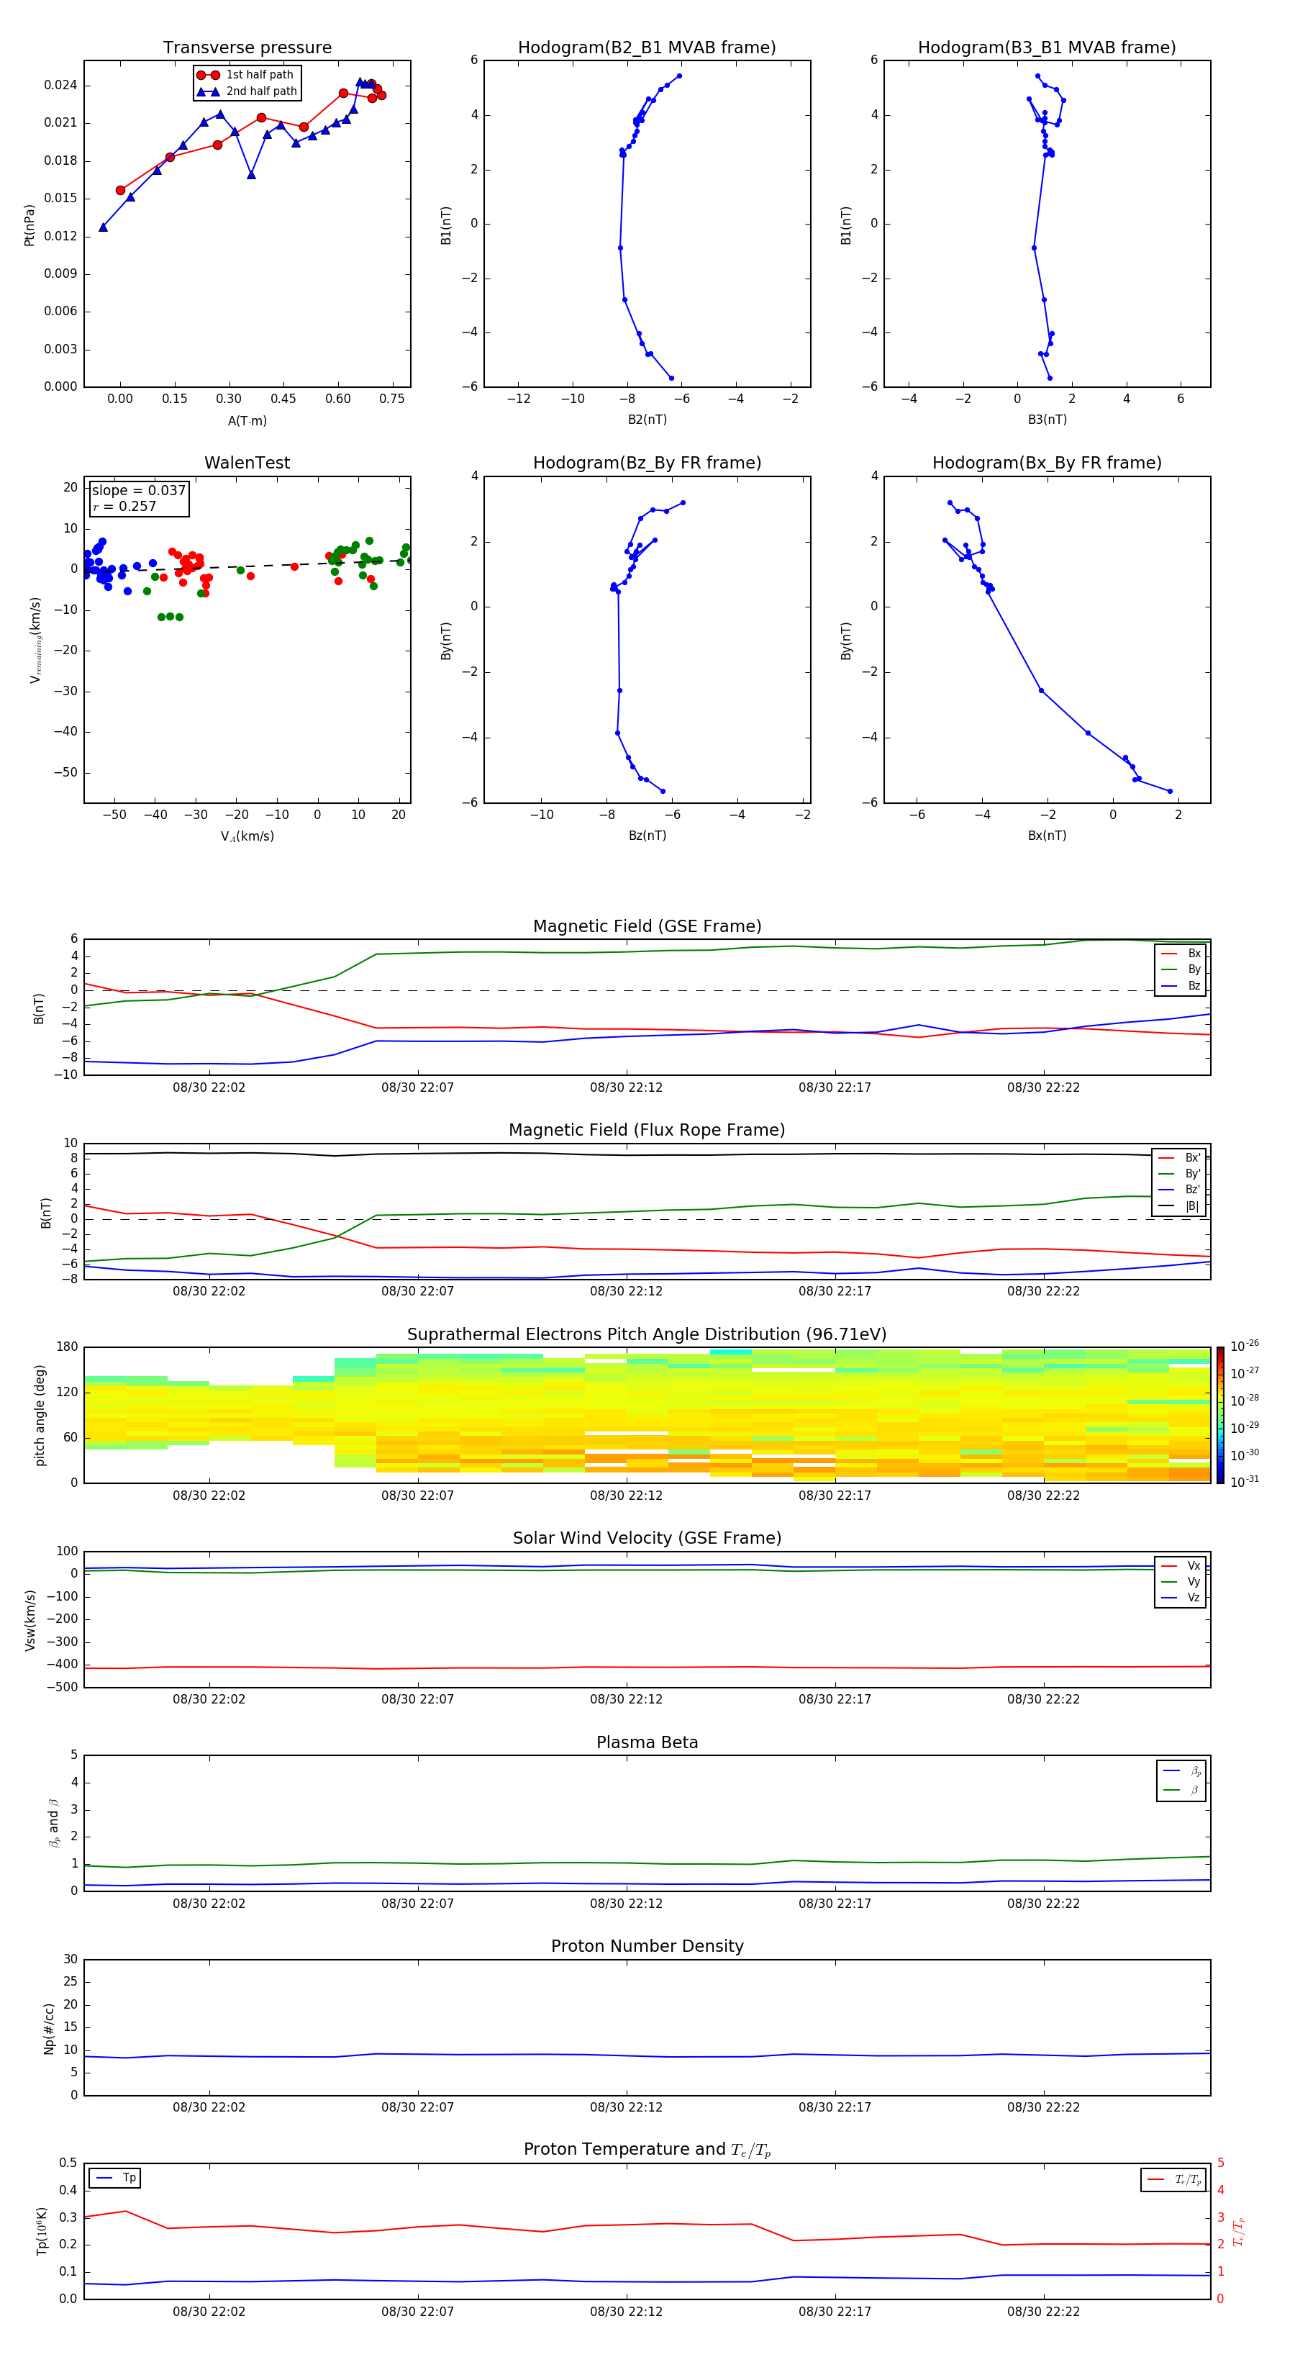Screen dimensions: 1295x2375
Task: Select 'Vz' in velocity legend
Action: (1181, 1597)
